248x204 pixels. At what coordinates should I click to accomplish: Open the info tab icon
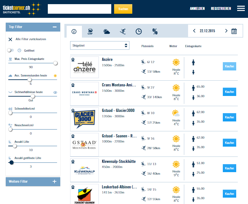[74, 32]
